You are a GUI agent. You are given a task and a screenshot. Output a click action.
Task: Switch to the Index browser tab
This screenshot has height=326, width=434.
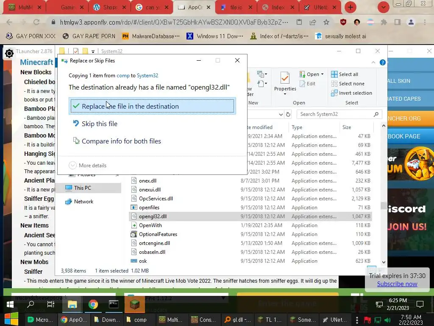click(x=278, y=8)
